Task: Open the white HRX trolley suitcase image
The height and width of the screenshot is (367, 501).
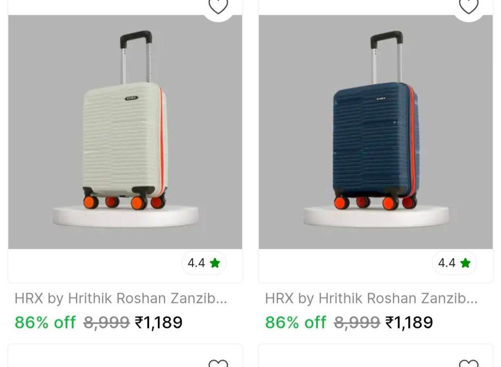Action: click(125, 132)
